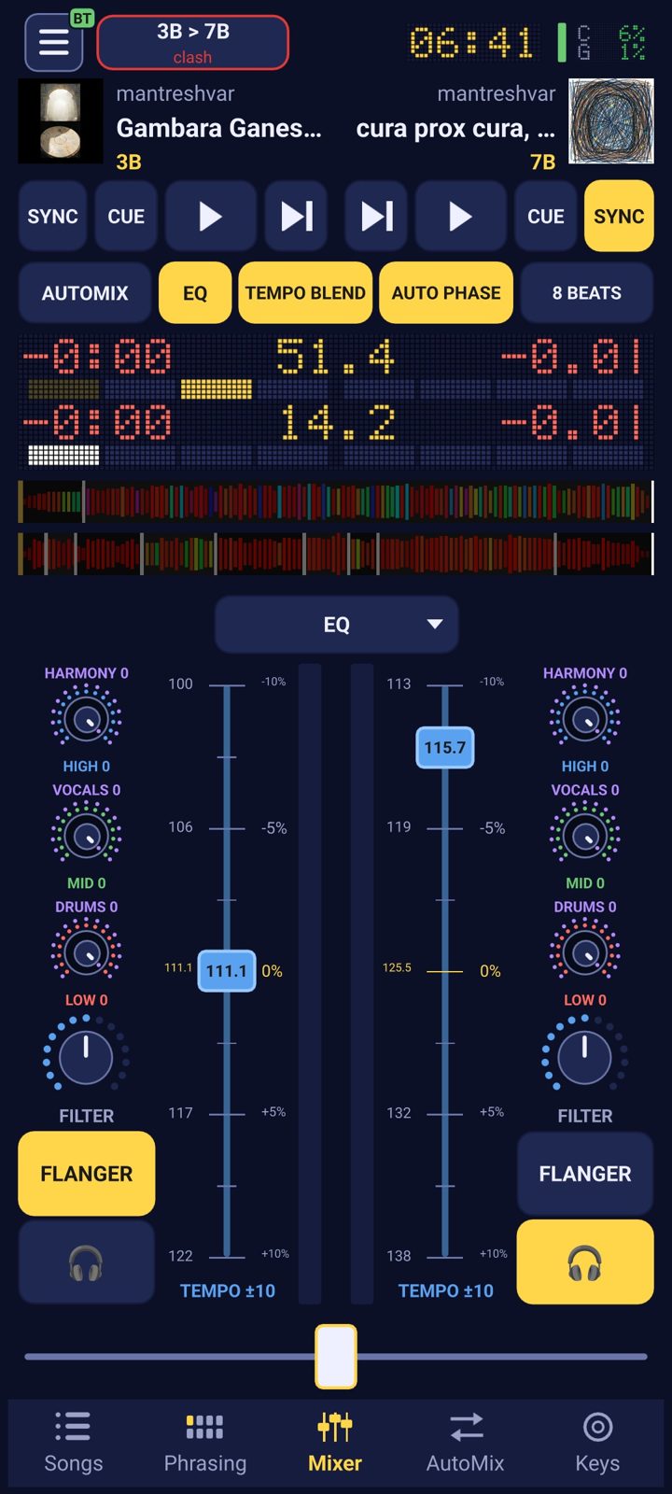This screenshot has width=672, height=1494.
Task: Set right tempo to 125.5 zero mark
Action: pyautogui.click(x=445, y=971)
